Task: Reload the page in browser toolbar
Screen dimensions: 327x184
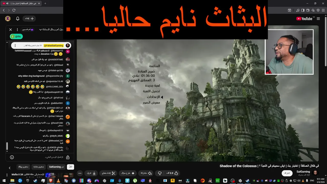Action: tap(14, 10)
